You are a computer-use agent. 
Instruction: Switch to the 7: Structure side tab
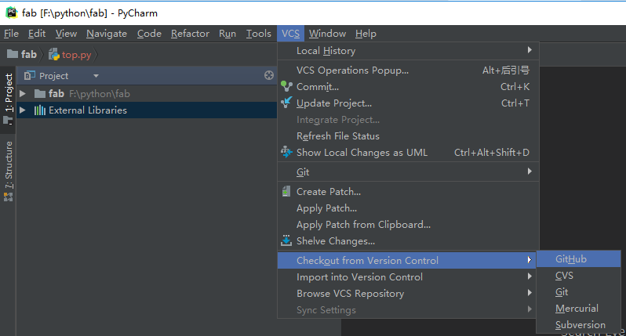coord(8,171)
